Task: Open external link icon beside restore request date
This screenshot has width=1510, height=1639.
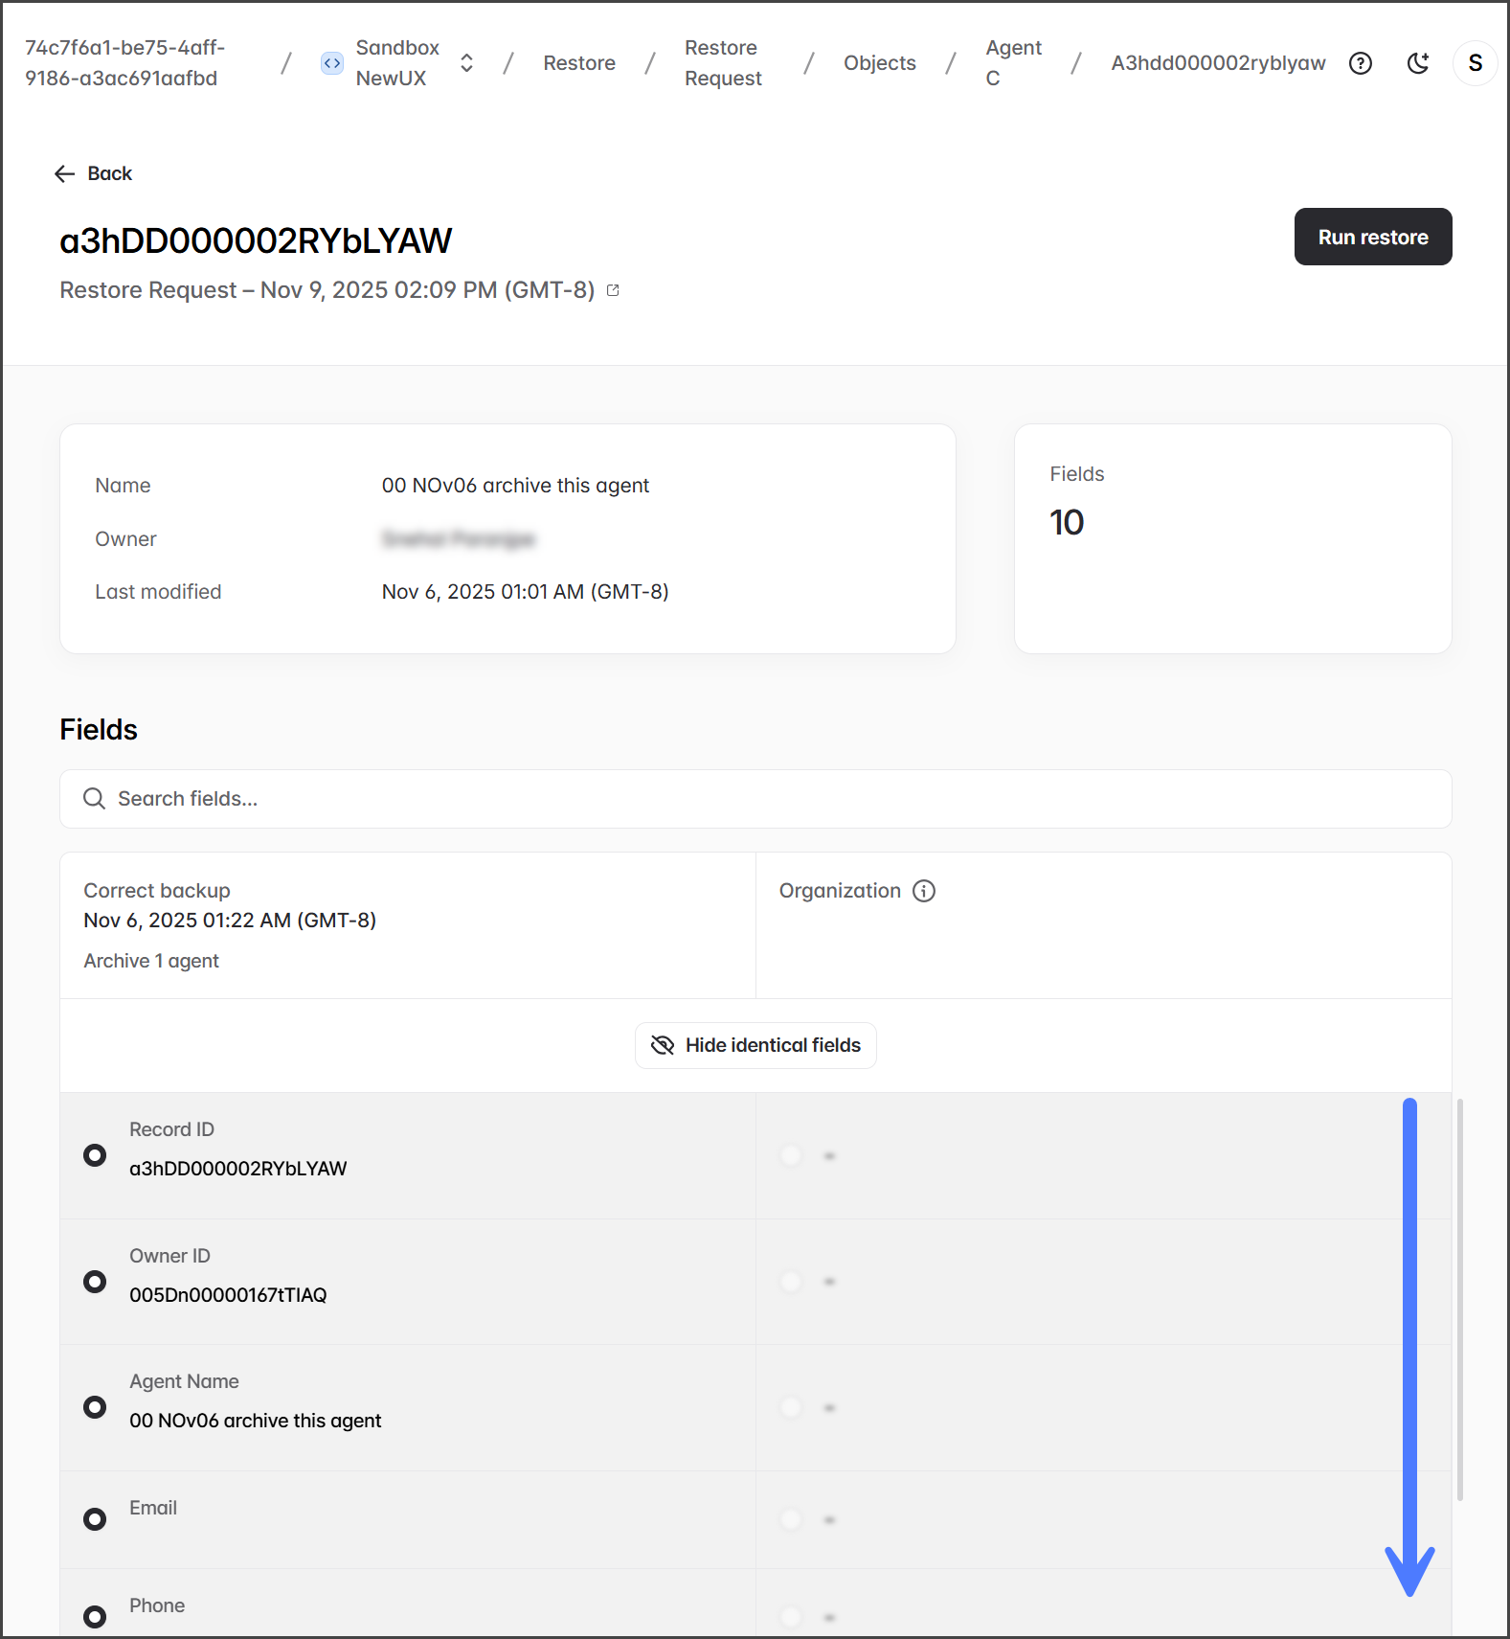Action: [613, 290]
